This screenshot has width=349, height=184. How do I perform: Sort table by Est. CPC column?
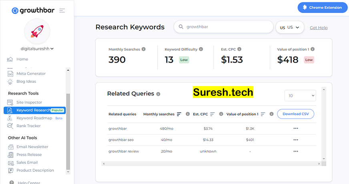click(x=213, y=114)
